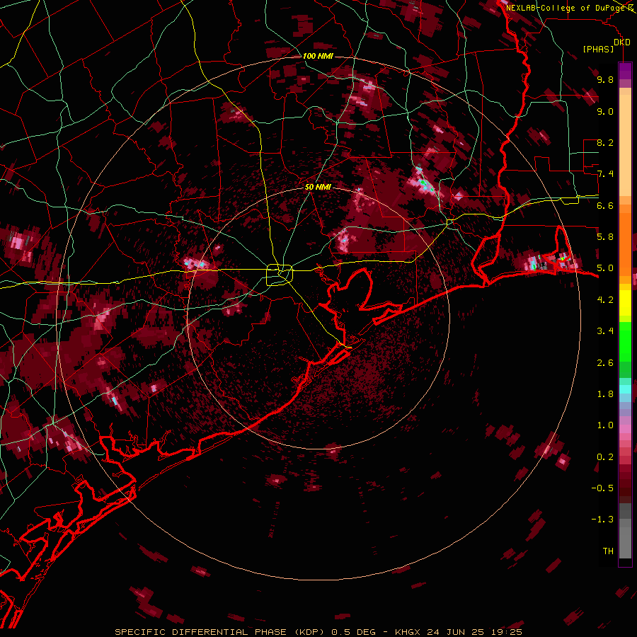Click the TH threshold label

point(608,551)
